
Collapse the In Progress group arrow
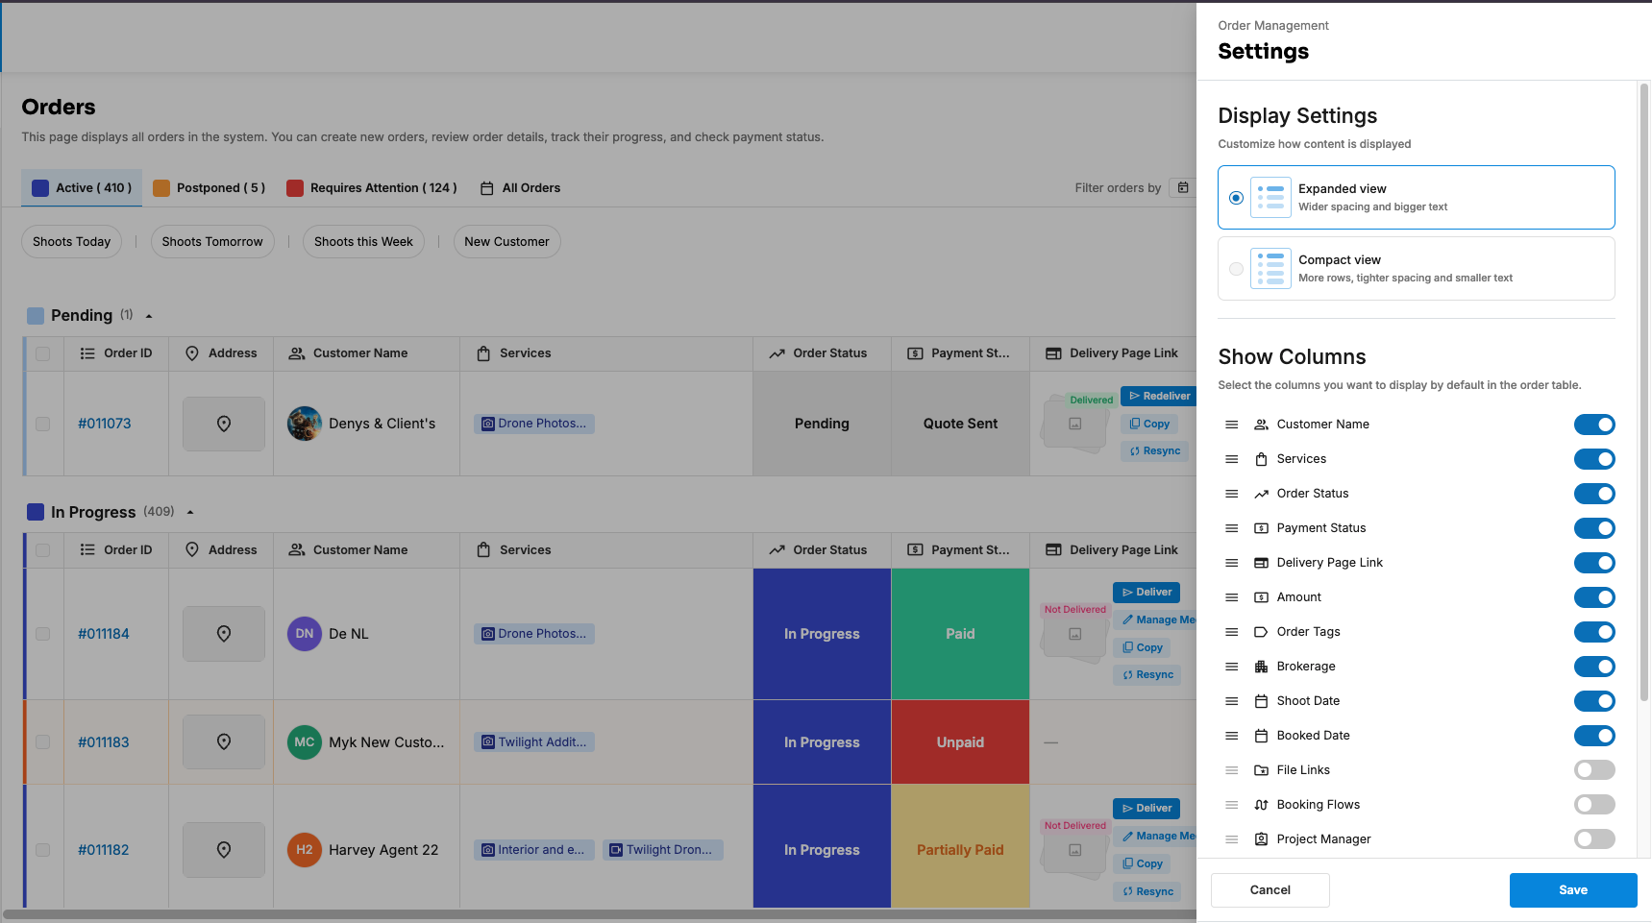point(190,512)
